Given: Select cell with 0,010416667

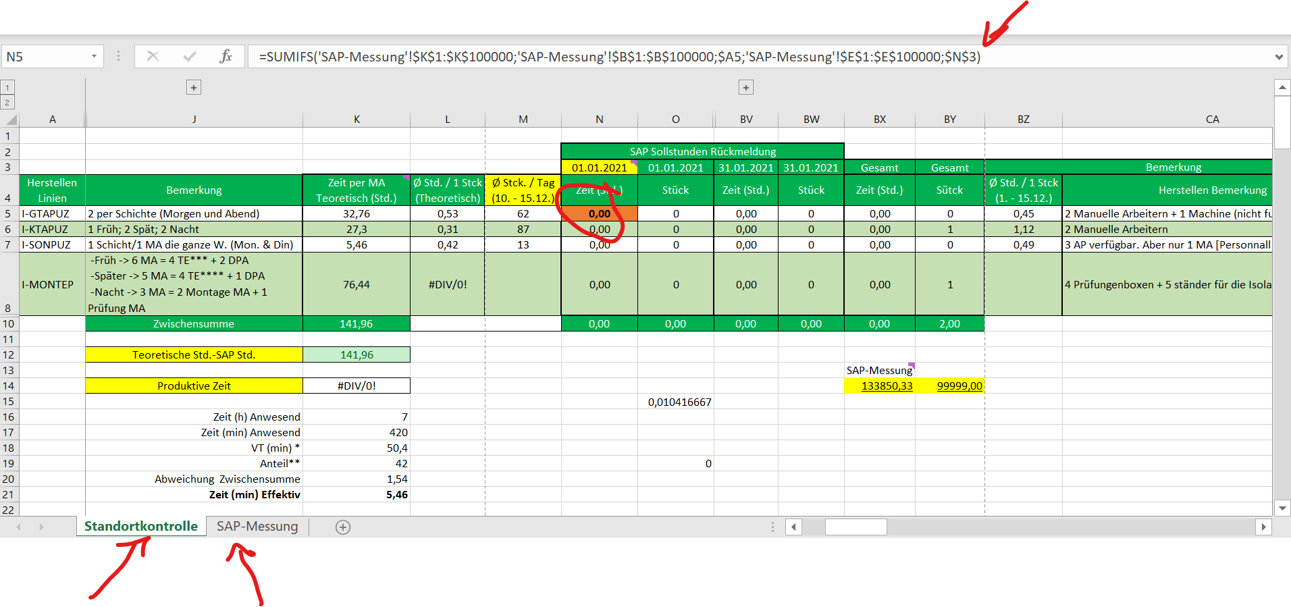Looking at the screenshot, I should point(676,402).
